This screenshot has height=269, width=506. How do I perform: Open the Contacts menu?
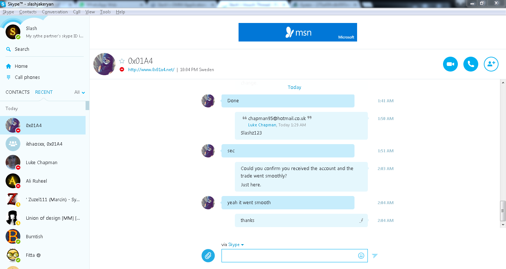(x=28, y=12)
